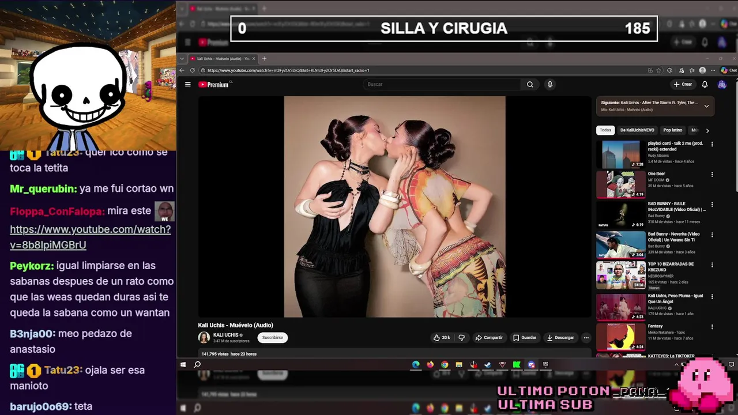Viewport: 738px width, 415px height.
Task: Open the KALI UCHIS channel name link
Action: pos(225,335)
